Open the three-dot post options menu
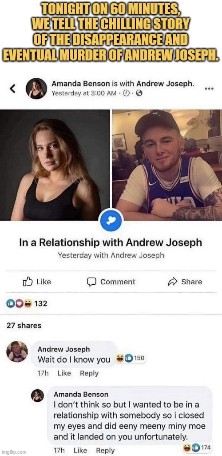This screenshot has height=456, width=222. point(209,89)
